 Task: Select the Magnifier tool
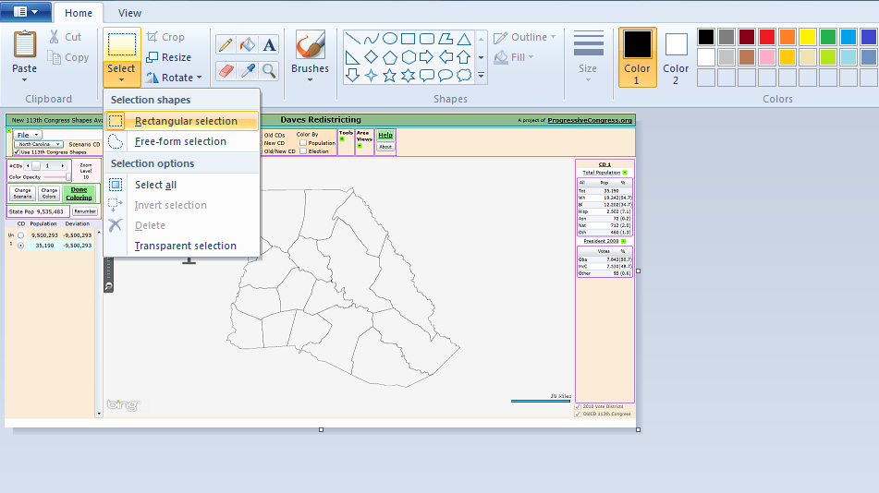269,70
